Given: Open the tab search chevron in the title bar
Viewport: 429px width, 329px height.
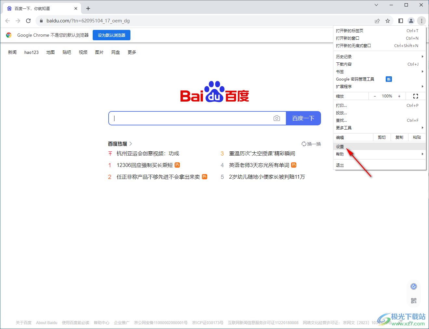Looking at the screenshot, I should tap(376, 5).
